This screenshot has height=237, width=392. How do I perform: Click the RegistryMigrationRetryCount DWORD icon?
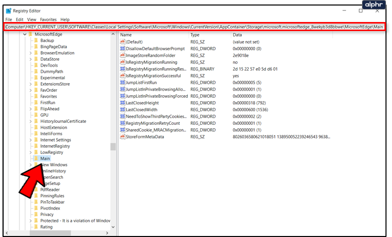coord(123,123)
